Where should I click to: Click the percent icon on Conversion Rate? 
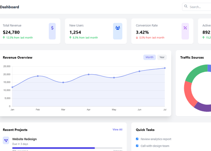185,28
